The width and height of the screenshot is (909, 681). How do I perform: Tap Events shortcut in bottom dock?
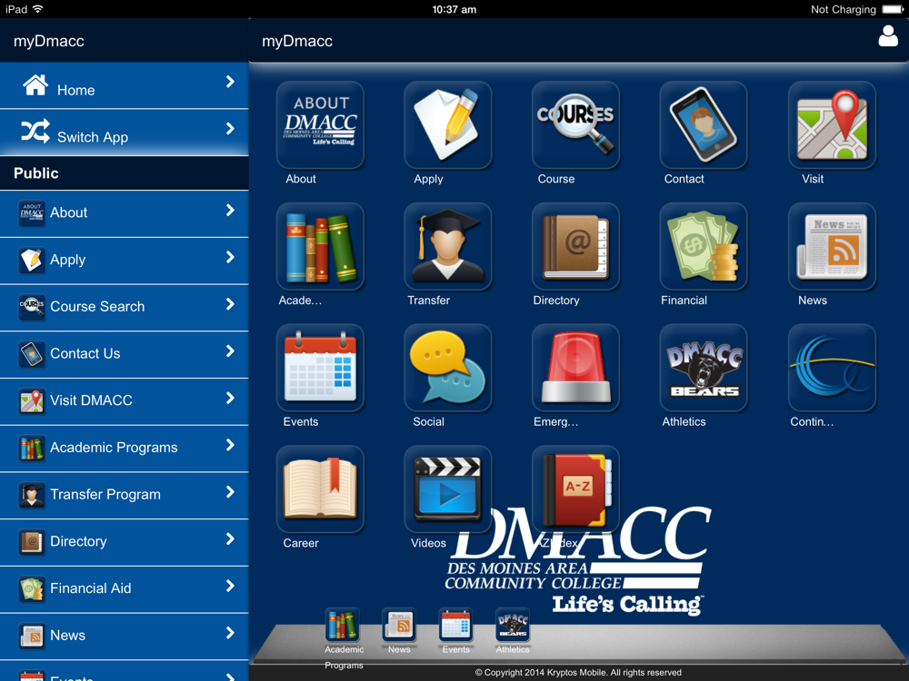point(455,625)
